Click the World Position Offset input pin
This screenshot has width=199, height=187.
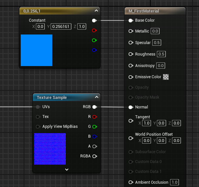131,138
